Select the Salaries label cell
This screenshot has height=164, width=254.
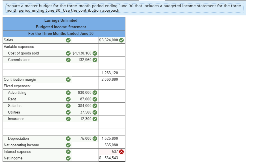click(x=37, y=106)
